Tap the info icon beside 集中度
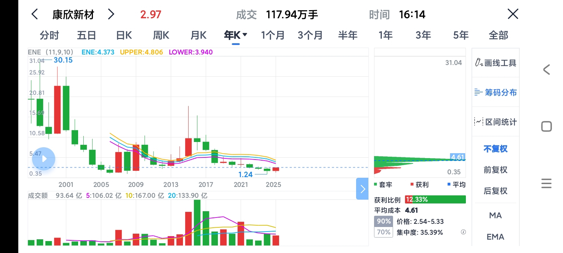This screenshot has width=563, height=253. (463, 232)
